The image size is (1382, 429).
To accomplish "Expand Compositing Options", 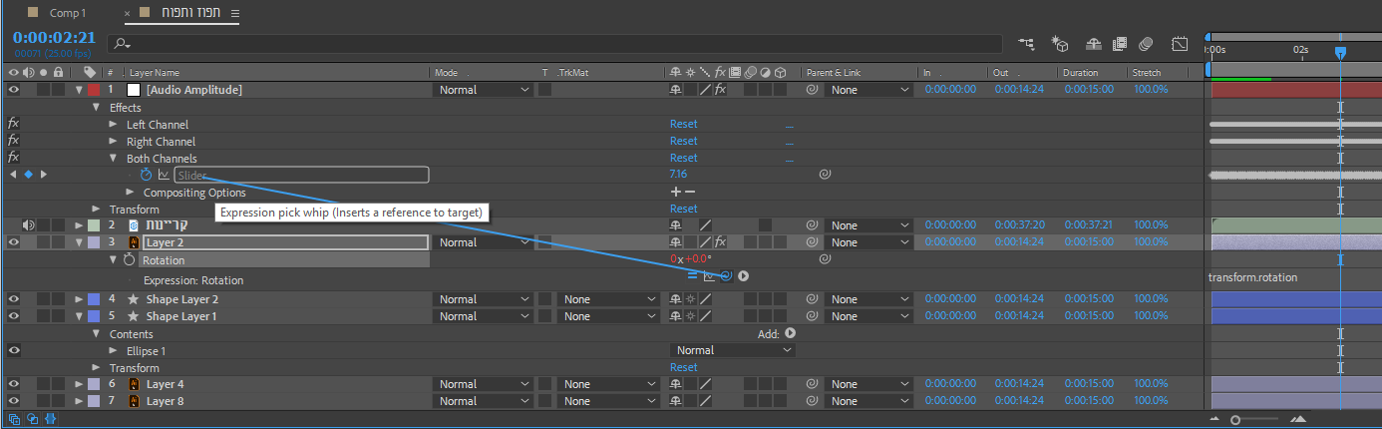I will pos(130,193).
